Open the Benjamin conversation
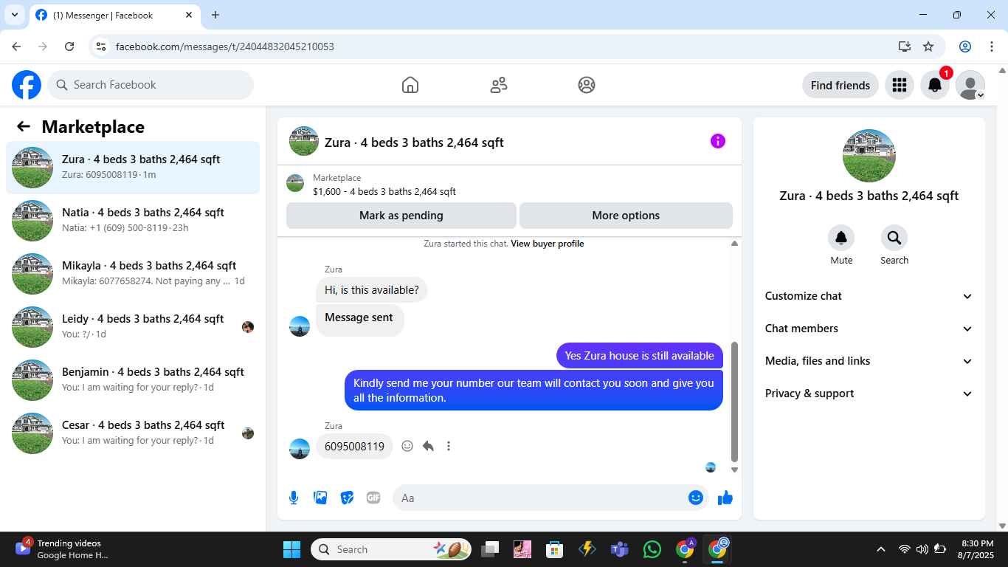Image resolution: width=1008 pixels, height=567 pixels. [133, 380]
